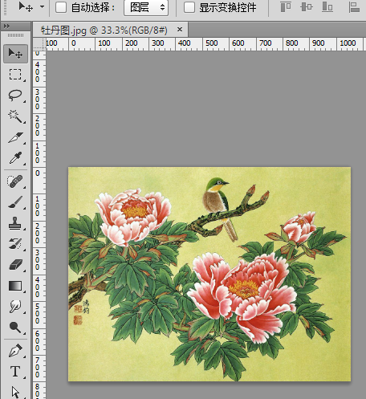This screenshot has height=399, width=366.
Task: Align top edges button in options bar
Action: [286, 7]
